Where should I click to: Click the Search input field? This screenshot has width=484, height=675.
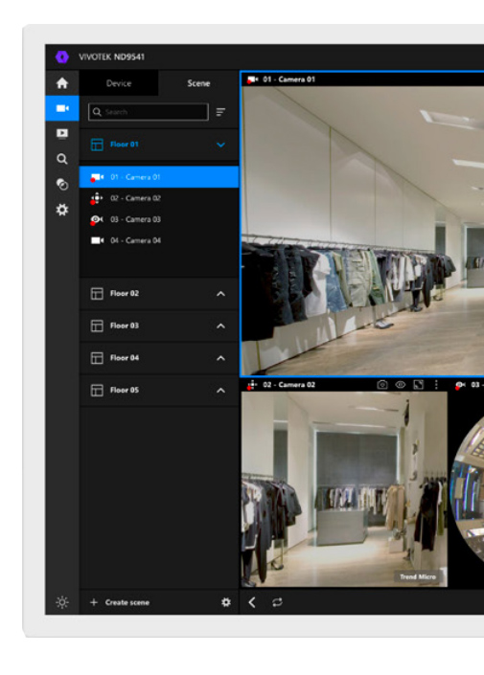pyautogui.click(x=149, y=112)
